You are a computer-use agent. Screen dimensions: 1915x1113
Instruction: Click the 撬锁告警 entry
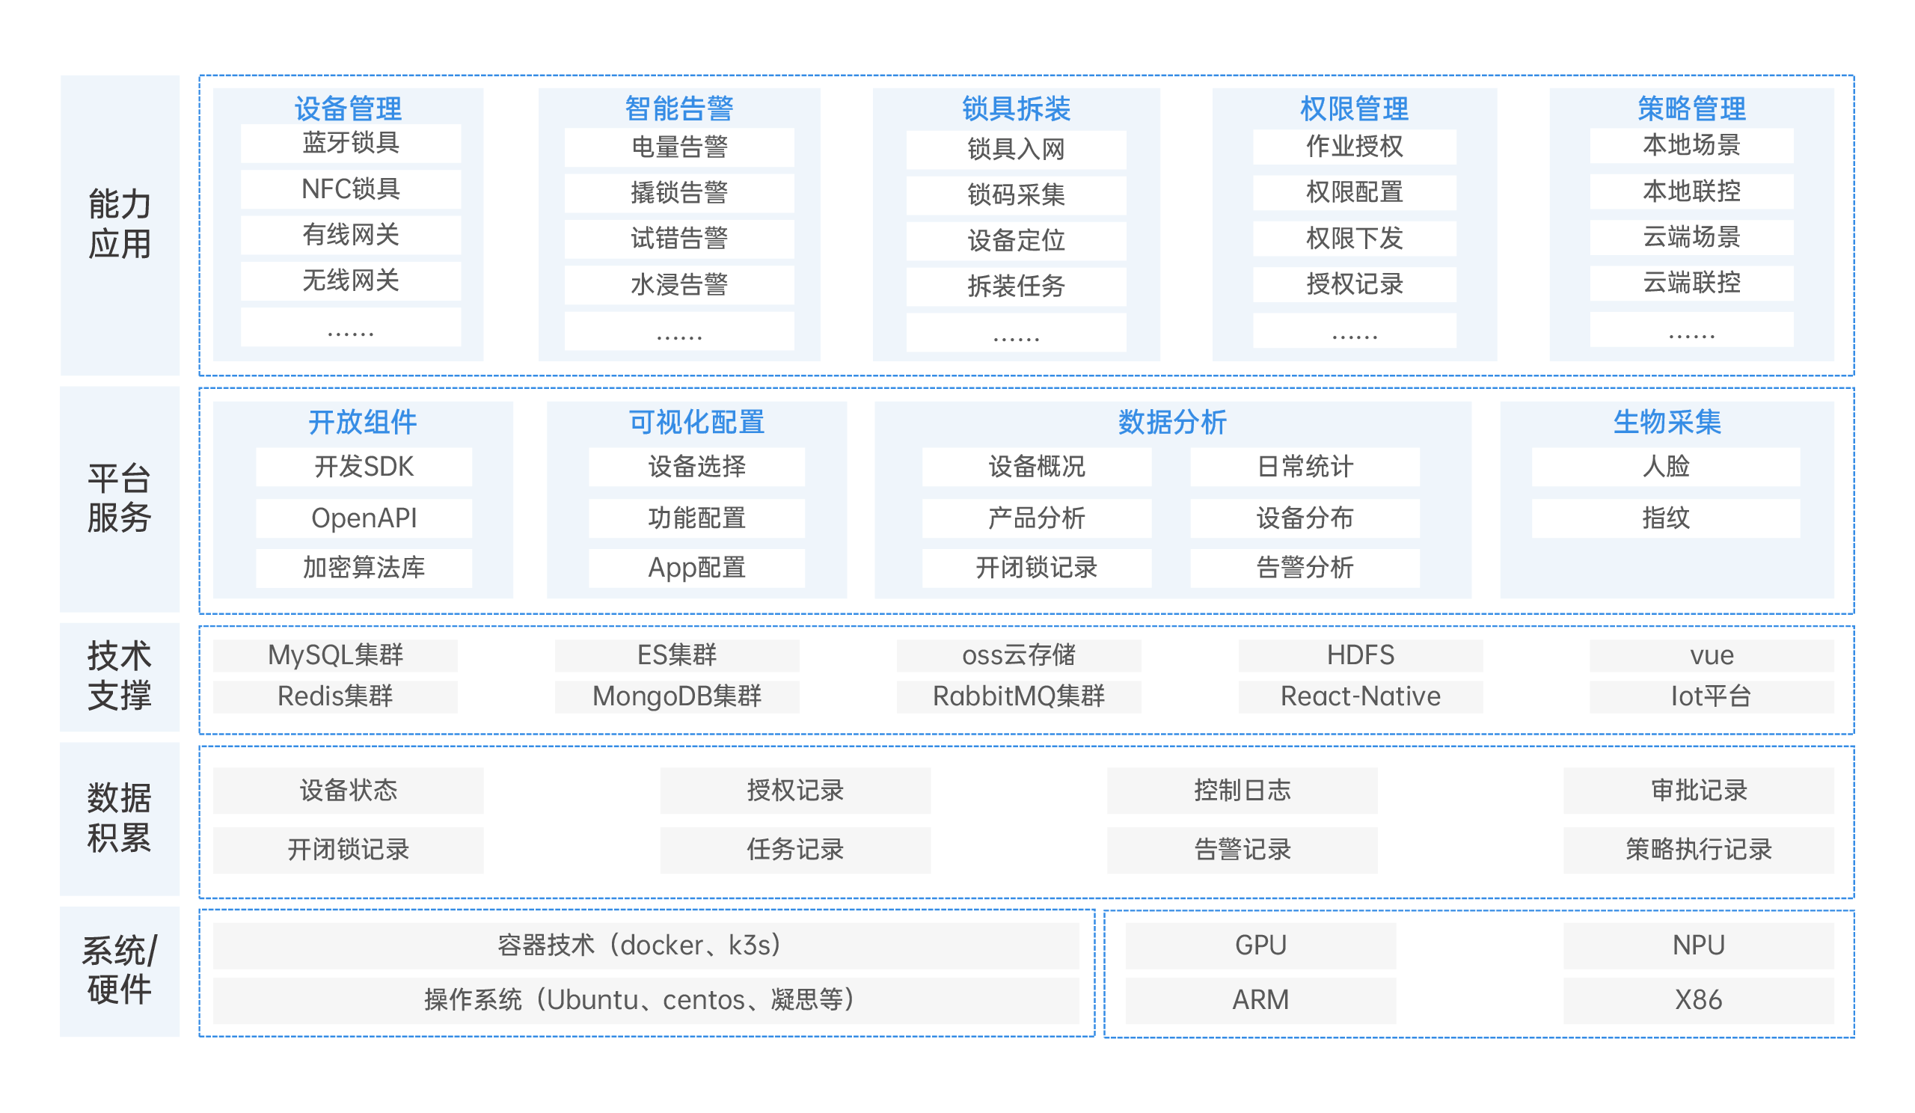pyautogui.click(x=678, y=193)
